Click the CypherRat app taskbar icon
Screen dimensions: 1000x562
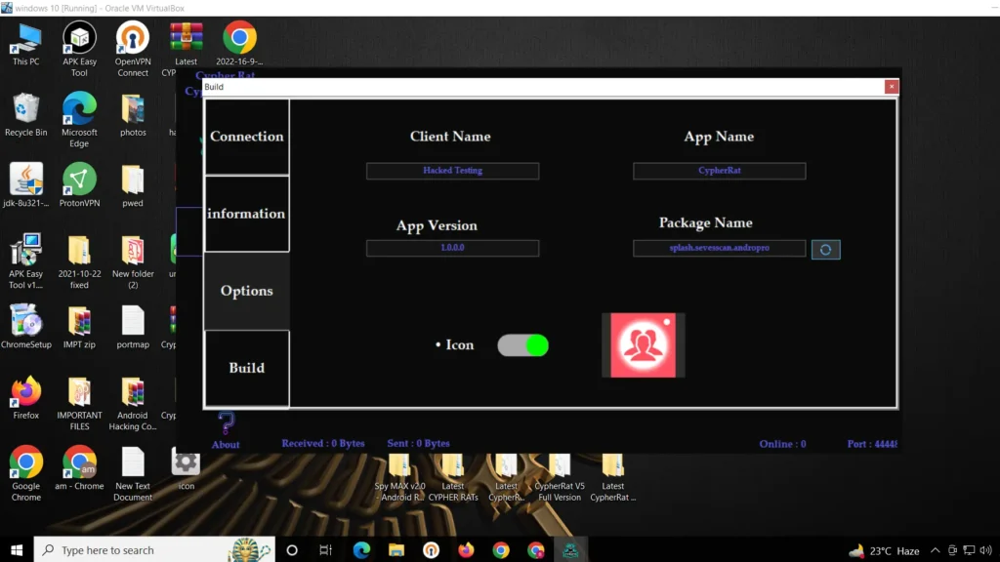coord(570,550)
